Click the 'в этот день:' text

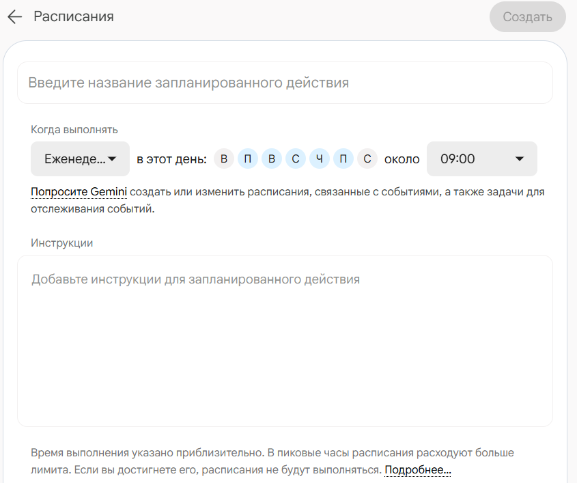(x=172, y=159)
